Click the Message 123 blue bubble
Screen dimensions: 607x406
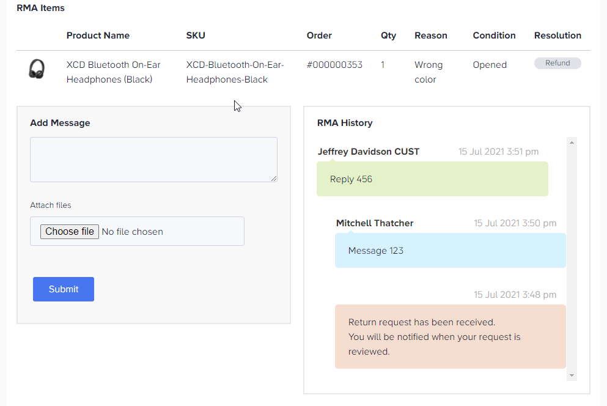pos(451,251)
